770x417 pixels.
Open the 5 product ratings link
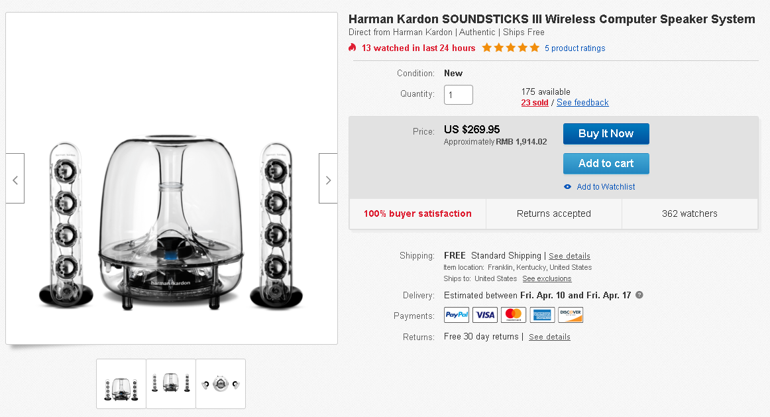pyautogui.click(x=575, y=48)
